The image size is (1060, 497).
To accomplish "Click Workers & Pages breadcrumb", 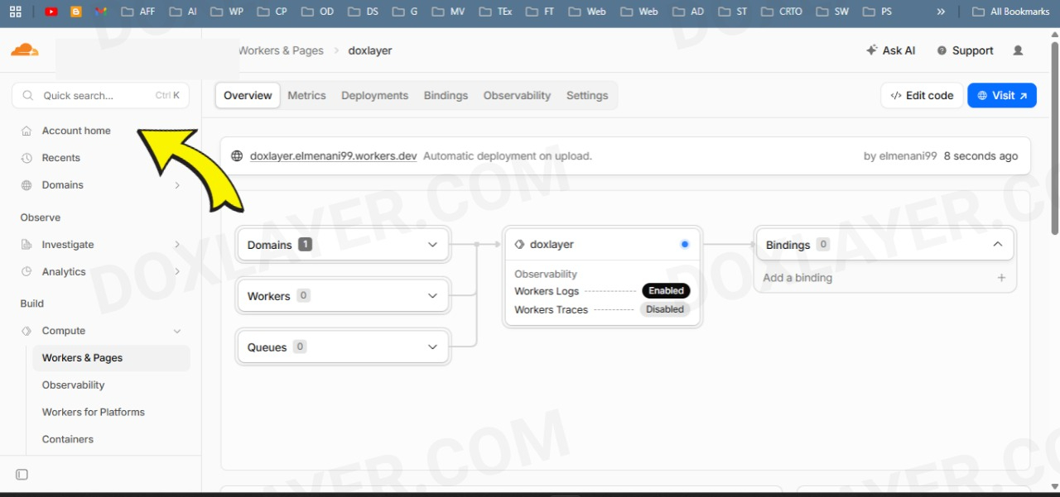I will [281, 50].
